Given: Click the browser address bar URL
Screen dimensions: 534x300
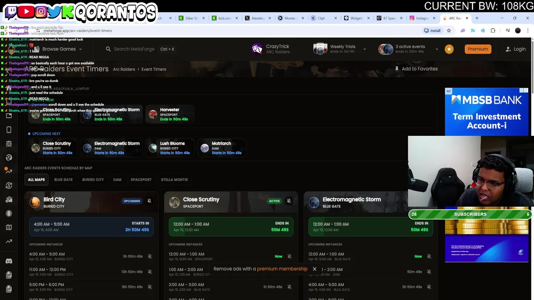Looking at the screenshot, I should click(78, 30).
